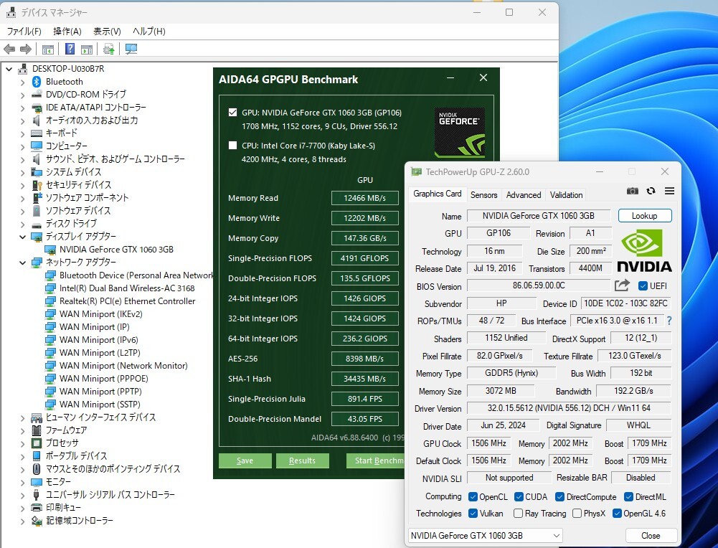Viewport: 718px width, 548px height.
Task: Click the share BIOS export icon in GPU-Z
Action: click(622, 285)
